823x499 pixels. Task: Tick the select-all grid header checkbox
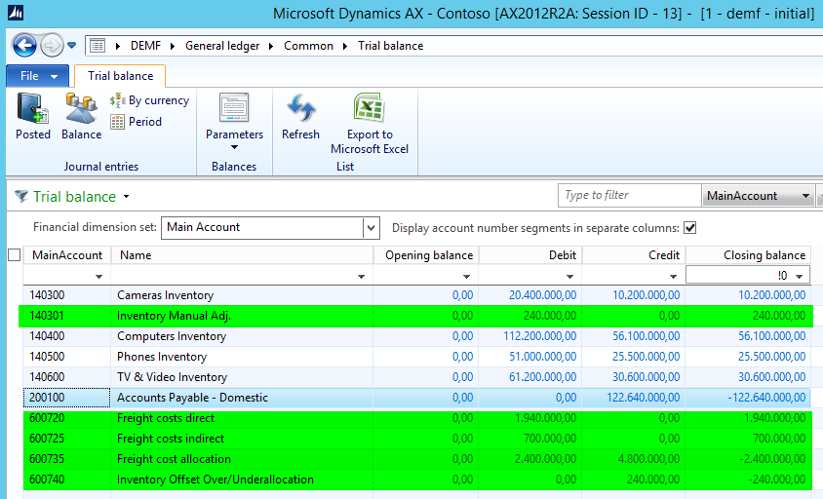(x=14, y=255)
